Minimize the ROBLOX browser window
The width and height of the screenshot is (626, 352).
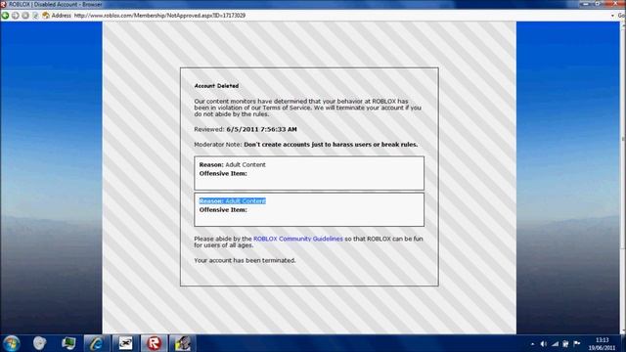587,4
